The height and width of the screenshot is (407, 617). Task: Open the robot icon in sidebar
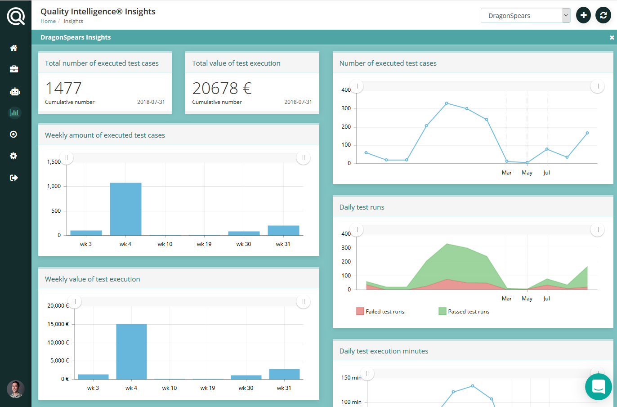(x=15, y=91)
